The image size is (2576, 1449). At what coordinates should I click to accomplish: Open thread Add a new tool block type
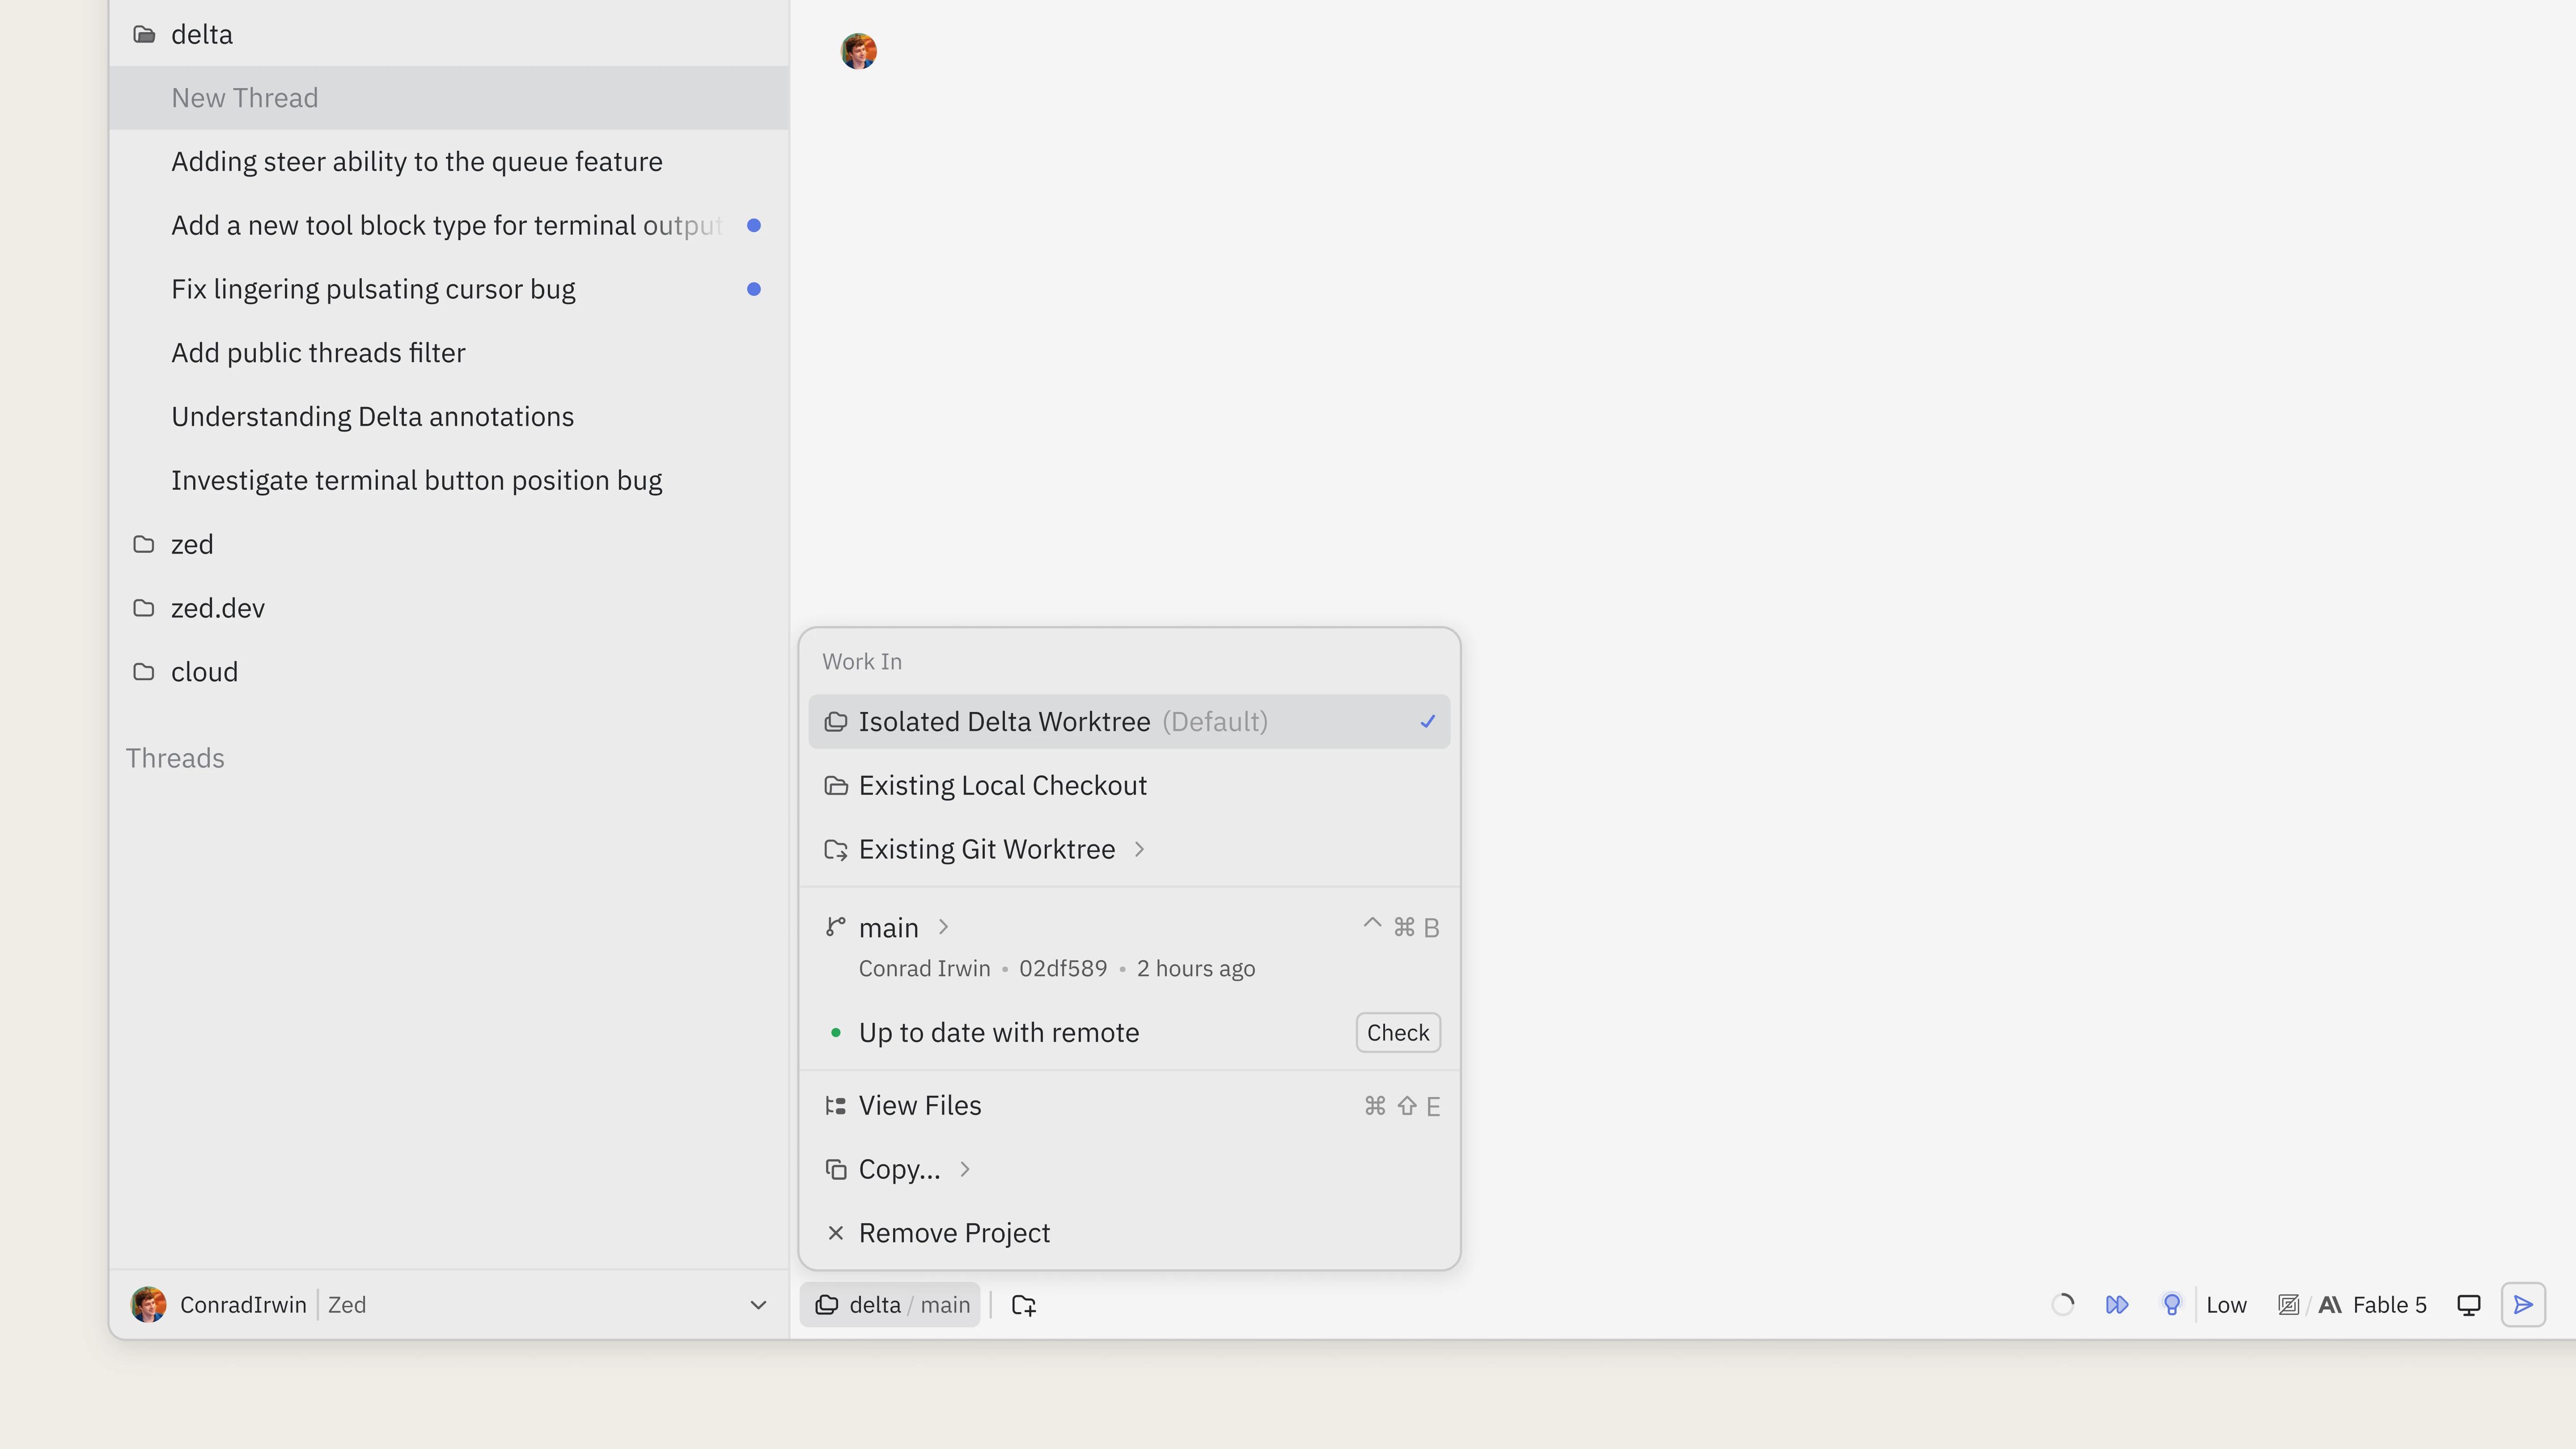pos(448,226)
